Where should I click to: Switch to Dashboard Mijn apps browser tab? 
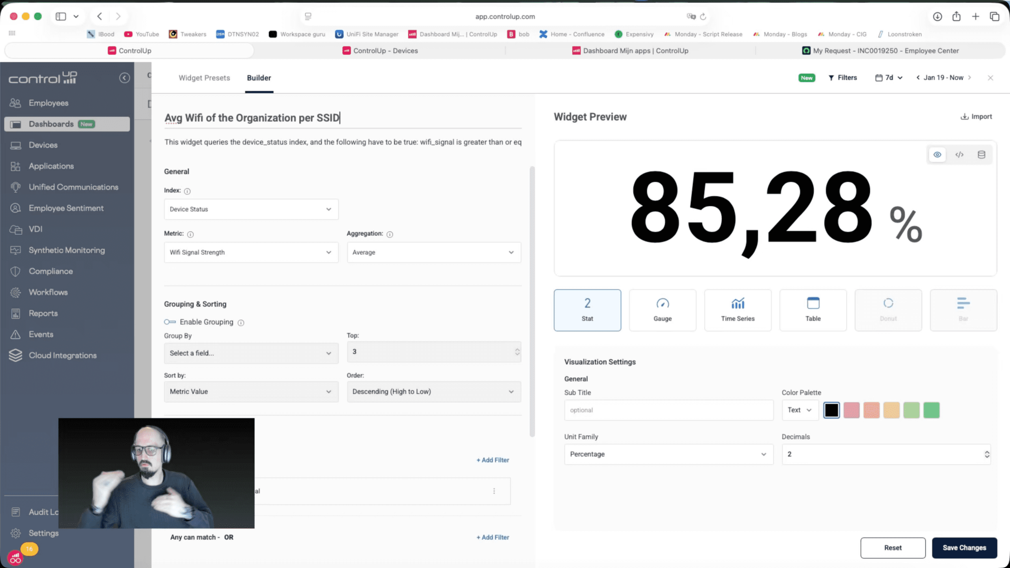[x=630, y=50]
